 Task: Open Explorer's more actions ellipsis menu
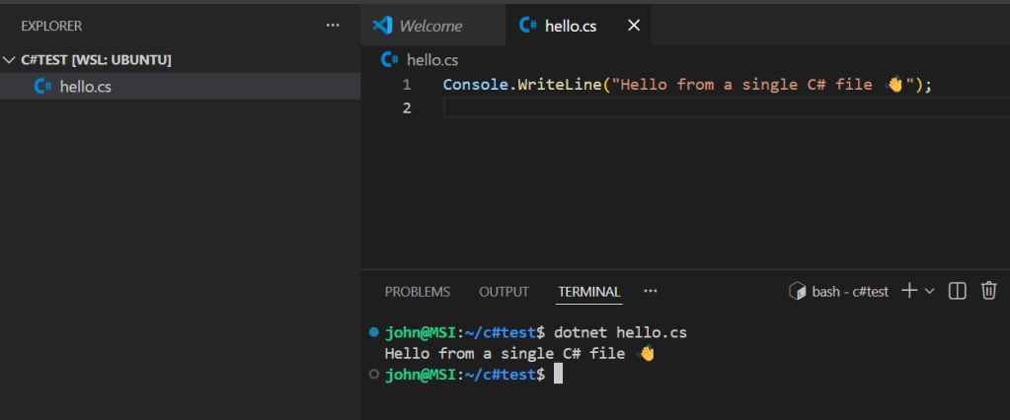coord(333,26)
